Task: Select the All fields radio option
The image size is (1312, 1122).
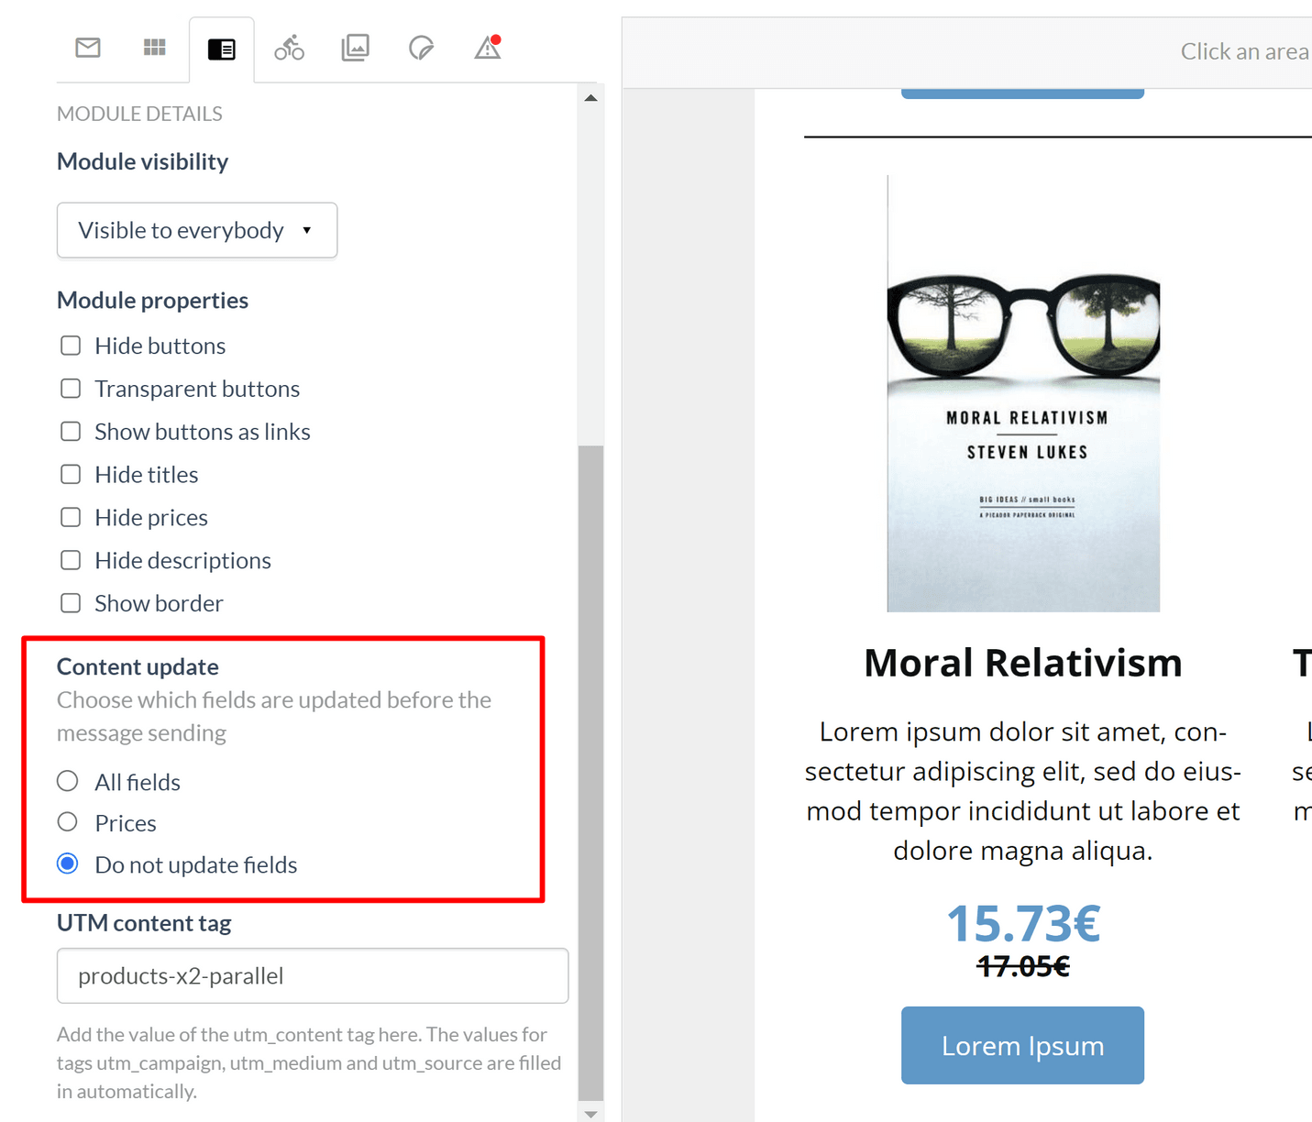Action: tap(68, 781)
